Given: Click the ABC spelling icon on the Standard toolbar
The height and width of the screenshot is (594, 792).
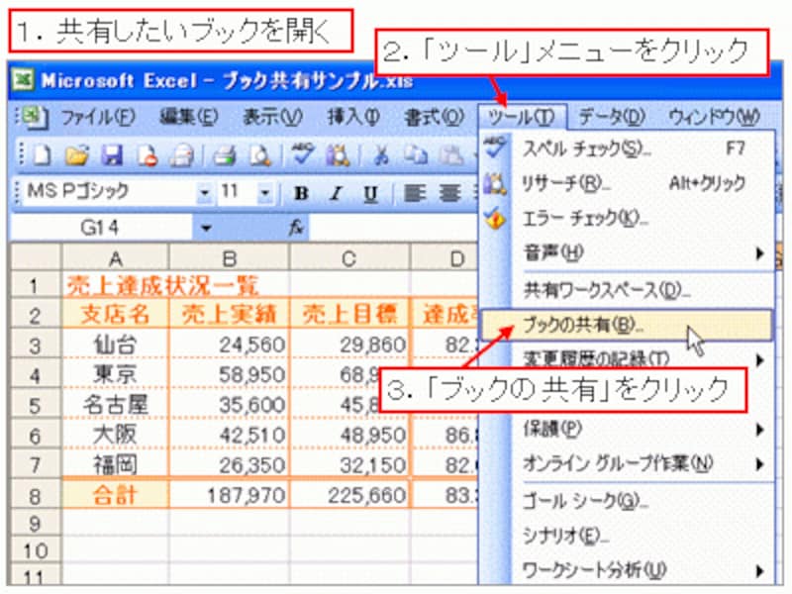Looking at the screenshot, I should coord(303,154).
